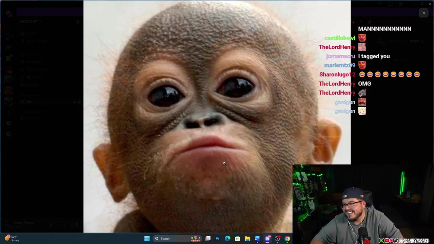Switch to Word from the taskbar
Viewport: 434px width, 244px height.
[257, 239]
